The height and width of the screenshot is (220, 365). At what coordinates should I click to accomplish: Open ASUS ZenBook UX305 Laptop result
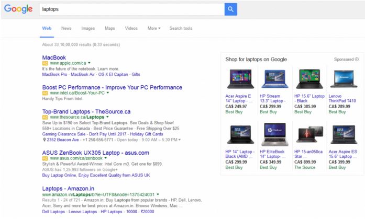(96, 153)
